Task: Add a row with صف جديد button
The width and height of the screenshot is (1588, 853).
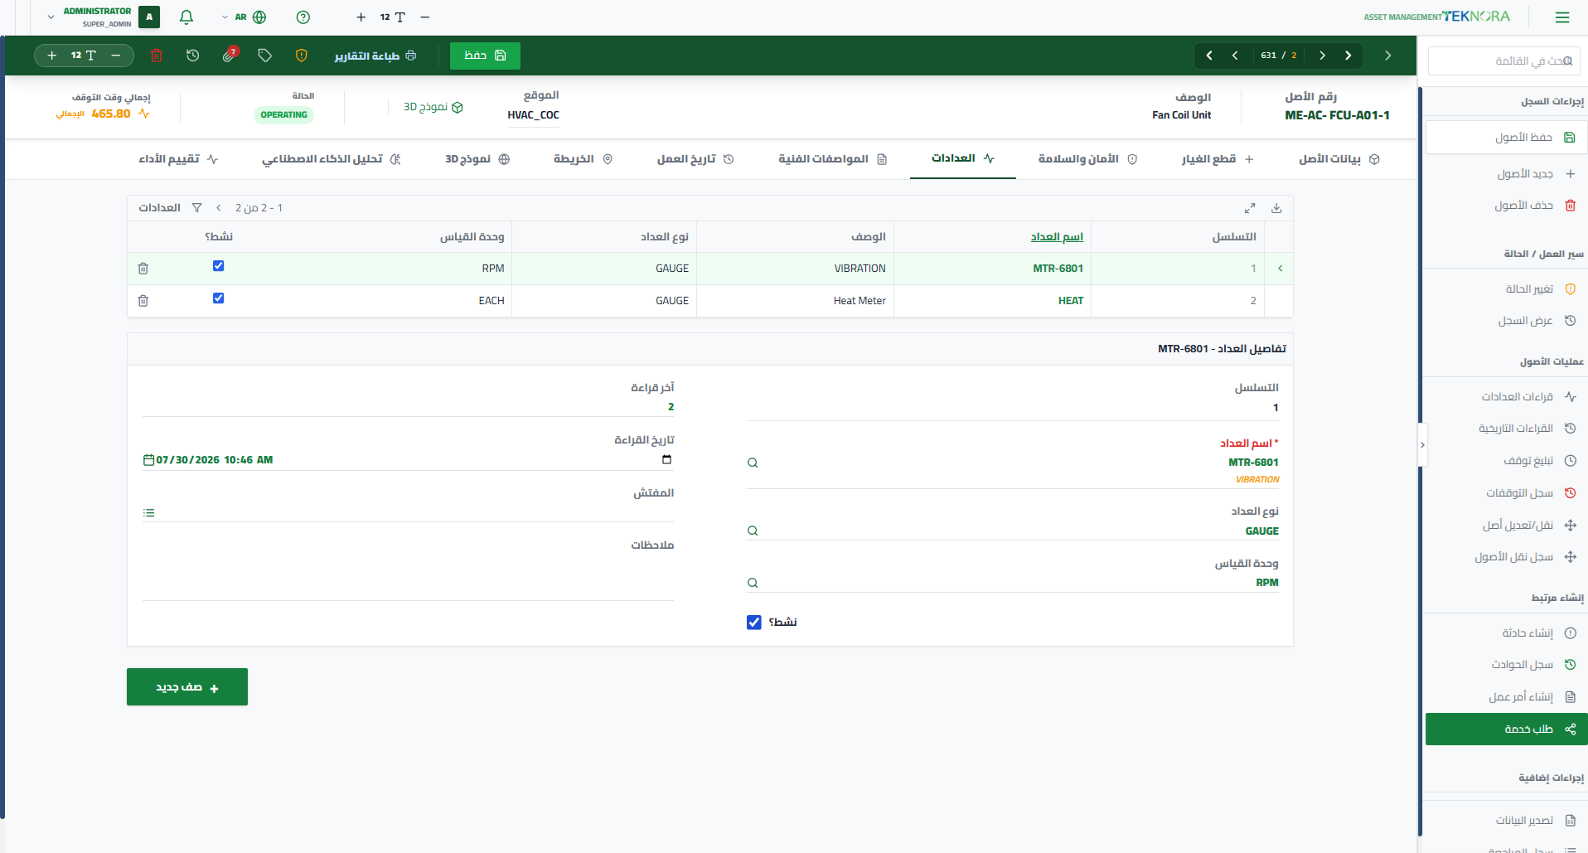Action: pyautogui.click(x=187, y=687)
